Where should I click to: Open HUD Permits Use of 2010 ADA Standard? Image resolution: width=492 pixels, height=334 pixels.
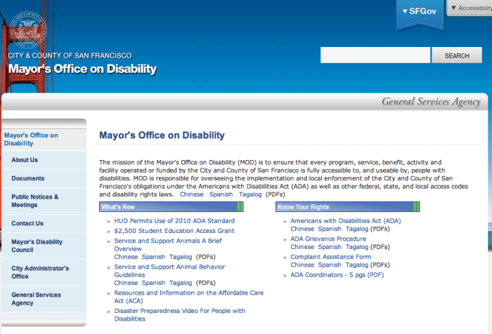pyautogui.click(x=174, y=221)
